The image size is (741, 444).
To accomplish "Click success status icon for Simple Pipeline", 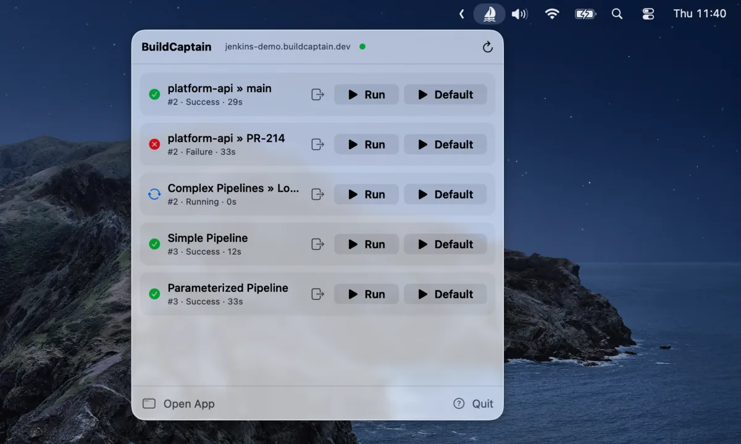I will click(154, 244).
